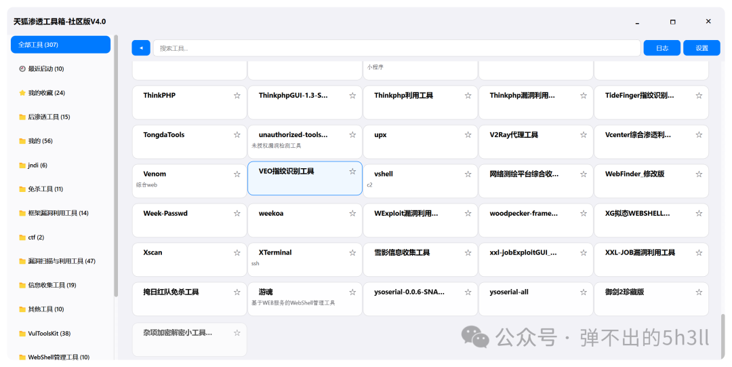Click star icon on Week-Passwd
This screenshot has width=732, height=367.
click(237, 214)
